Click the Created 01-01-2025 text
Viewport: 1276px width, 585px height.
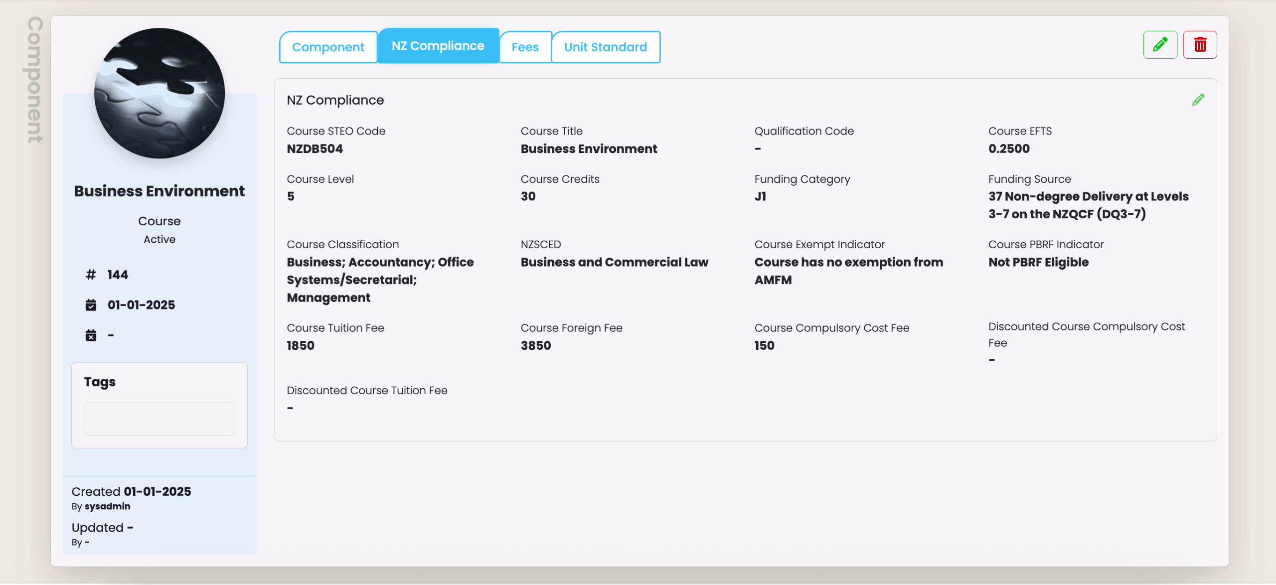pos(131,492)
